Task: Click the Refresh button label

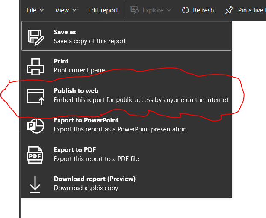Action: tap(204, 10)
